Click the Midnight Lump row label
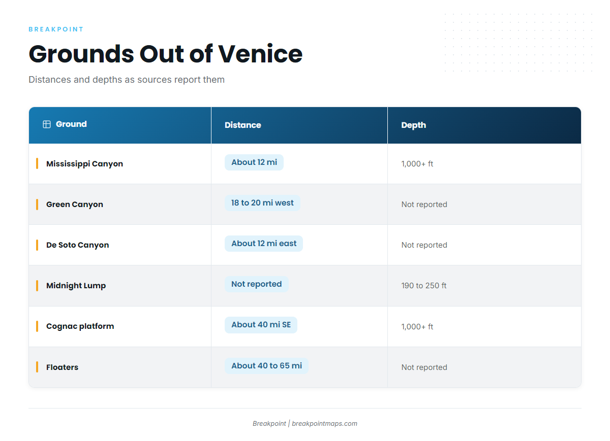This screenshot has width=610, height=441. [x=76, y=286]
